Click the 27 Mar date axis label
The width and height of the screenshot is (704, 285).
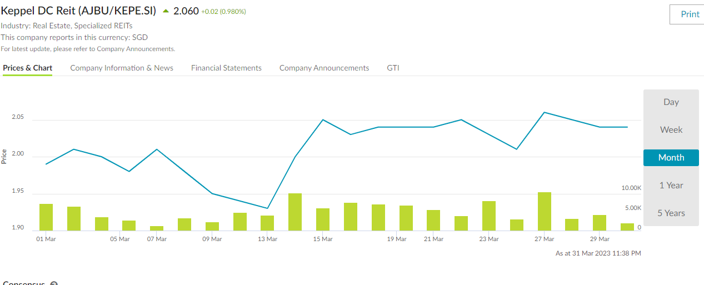click(x=545, y=239)
